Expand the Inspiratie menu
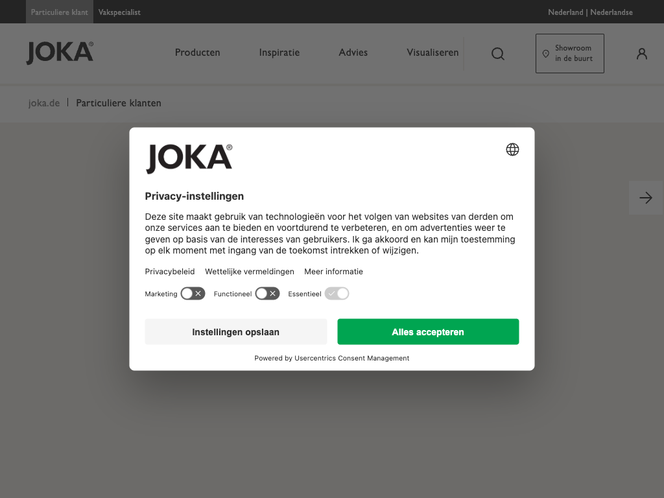 (279, 53)
